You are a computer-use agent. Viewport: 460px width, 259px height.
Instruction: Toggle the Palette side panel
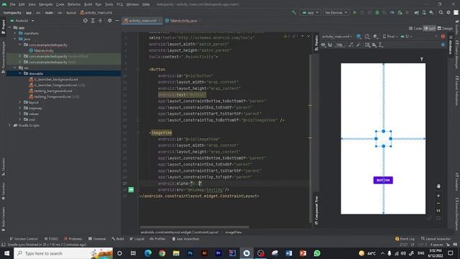316,42
